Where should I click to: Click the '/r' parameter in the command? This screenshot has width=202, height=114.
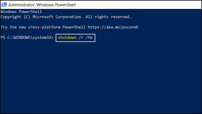pos(81,38)
